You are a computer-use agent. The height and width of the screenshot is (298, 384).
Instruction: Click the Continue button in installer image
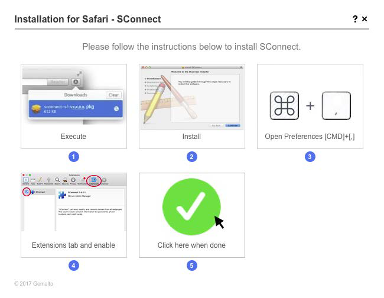click(x=232, y=125)
